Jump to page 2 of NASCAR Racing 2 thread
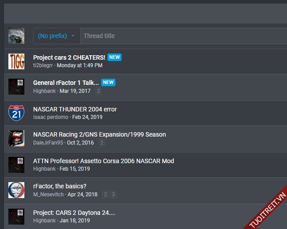 (102, 143)
